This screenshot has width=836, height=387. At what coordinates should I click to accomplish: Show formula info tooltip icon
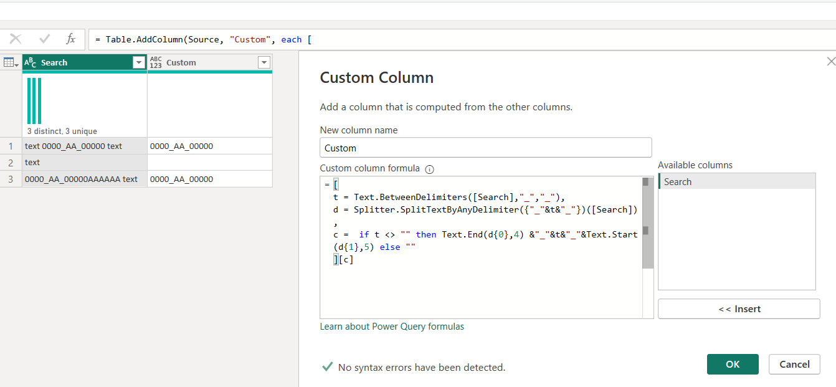[429, 169]
